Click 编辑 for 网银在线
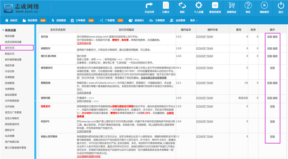Screen dimensions: 288x159 275,83
